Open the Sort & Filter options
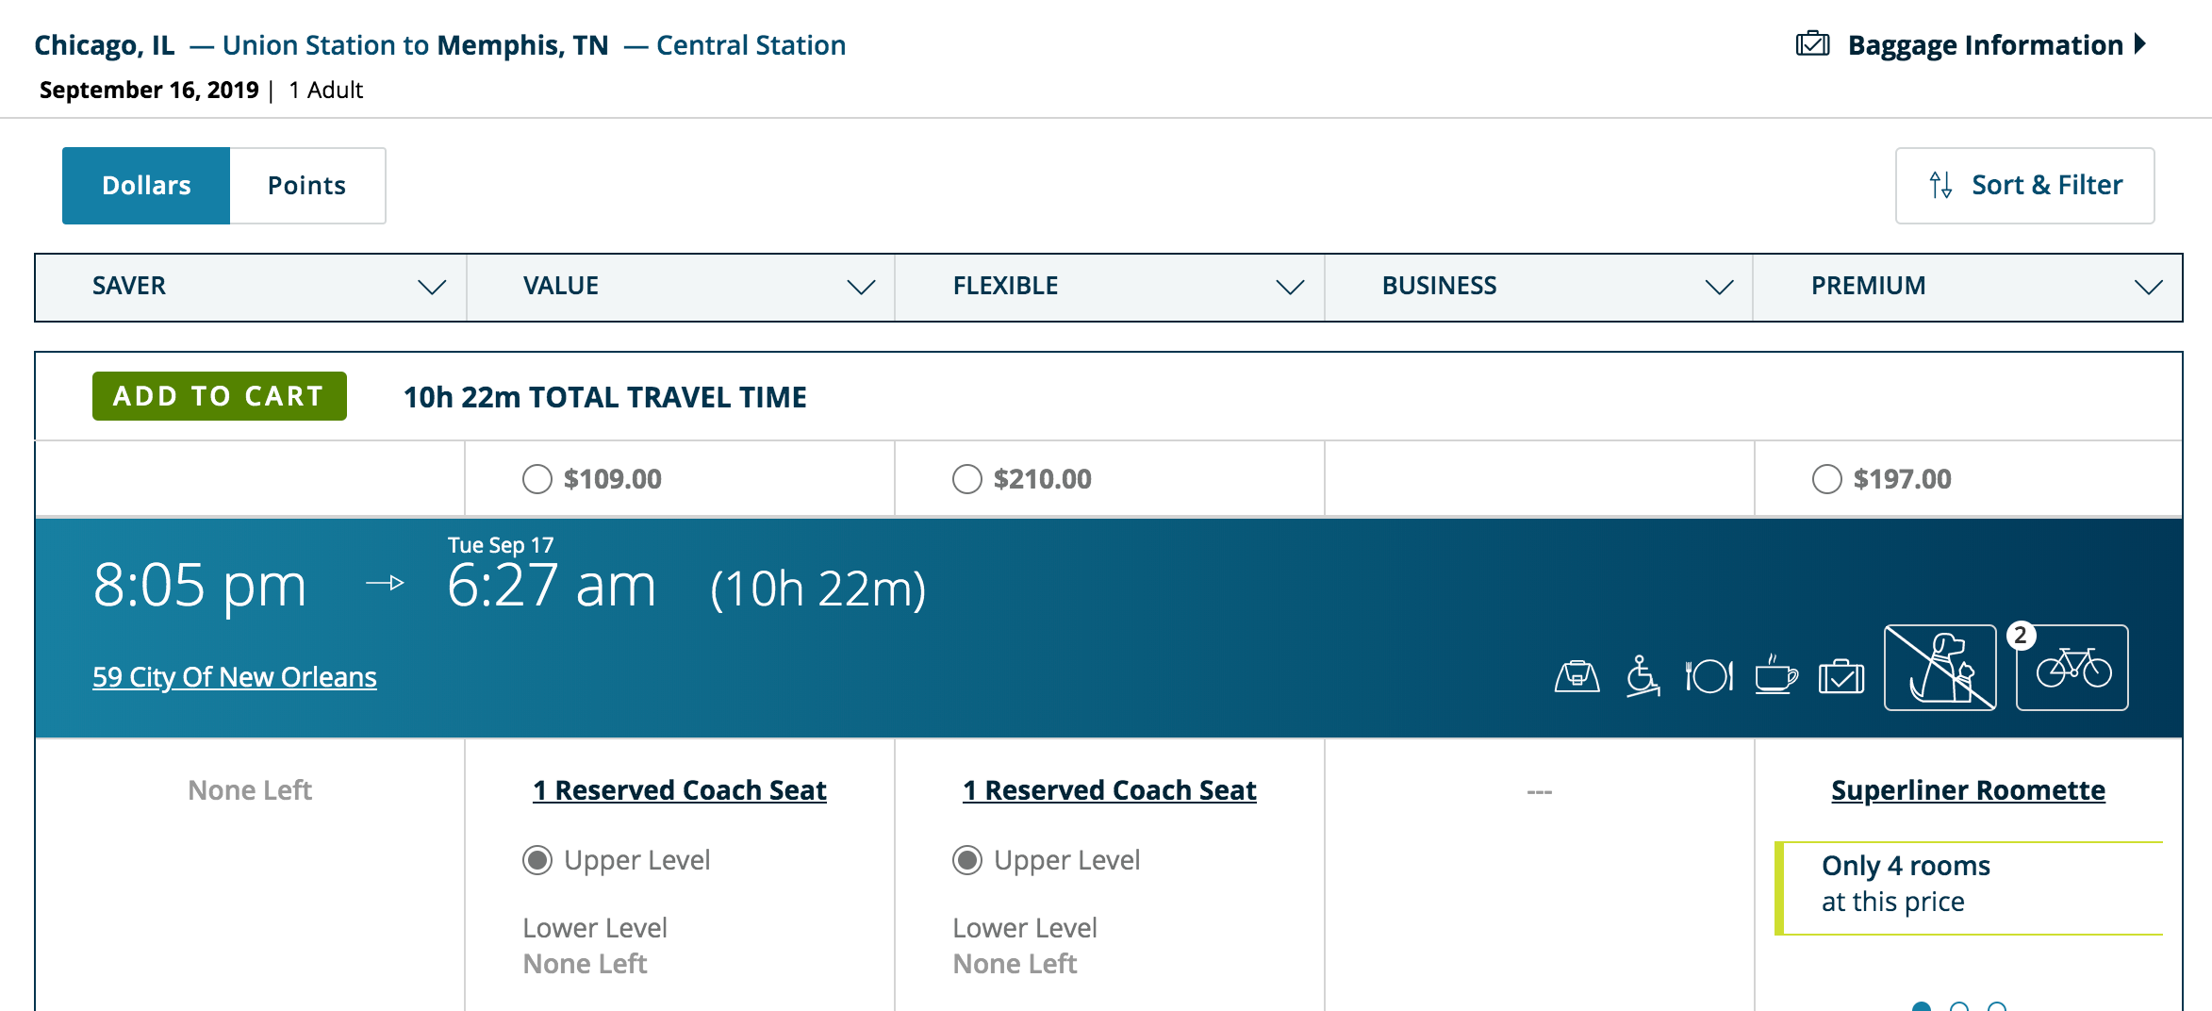 click(x=2024, y=186)
